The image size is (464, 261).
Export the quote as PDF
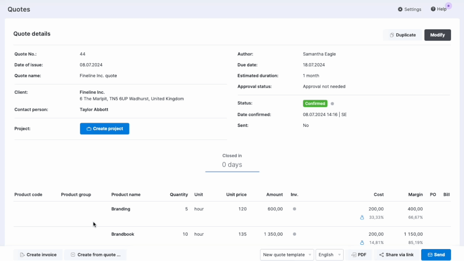tap(359, 255)
